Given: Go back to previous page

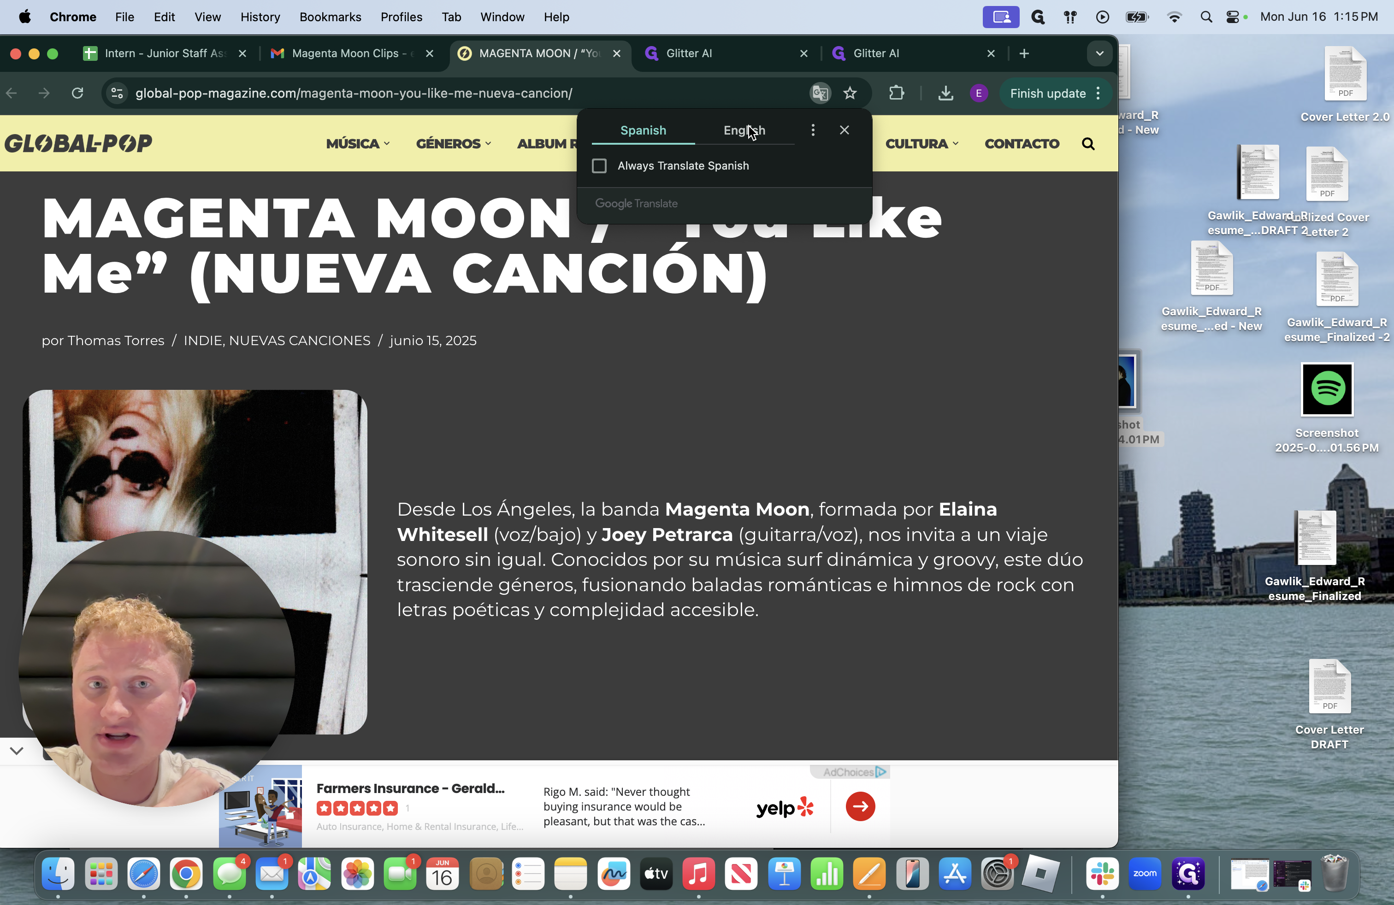Looking at the screenshot, I should click(x=12, y=93).
